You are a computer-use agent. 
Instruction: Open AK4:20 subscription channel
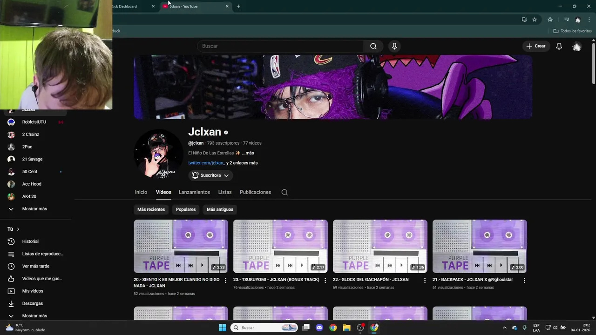coord(35,196)
